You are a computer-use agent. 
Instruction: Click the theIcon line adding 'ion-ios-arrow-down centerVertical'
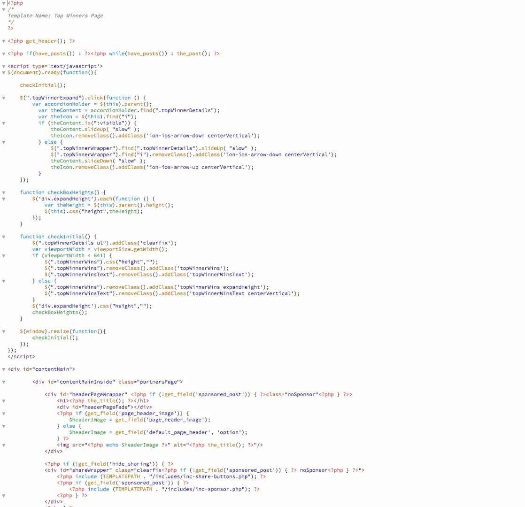[155, 136]
